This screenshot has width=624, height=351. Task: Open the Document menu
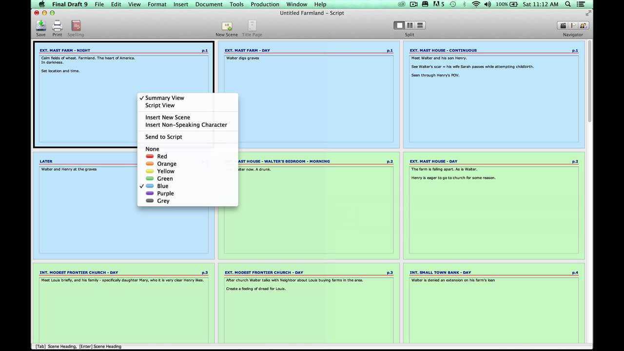[209, 4]
